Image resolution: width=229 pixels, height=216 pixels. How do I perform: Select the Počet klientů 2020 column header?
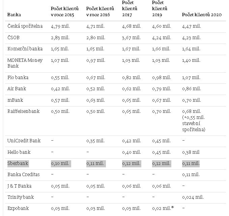tap(202, 15)
